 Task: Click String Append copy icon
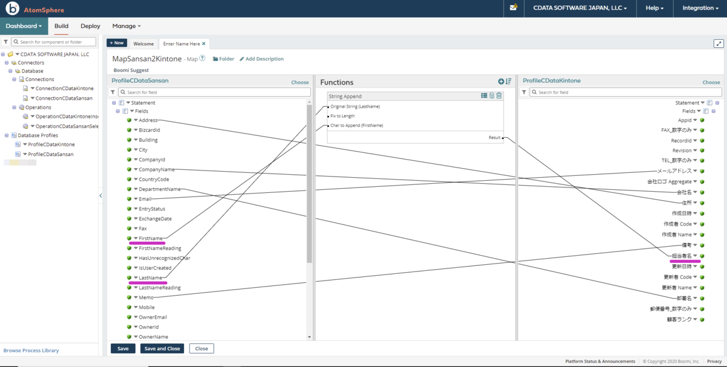click(x=492, y=96)
